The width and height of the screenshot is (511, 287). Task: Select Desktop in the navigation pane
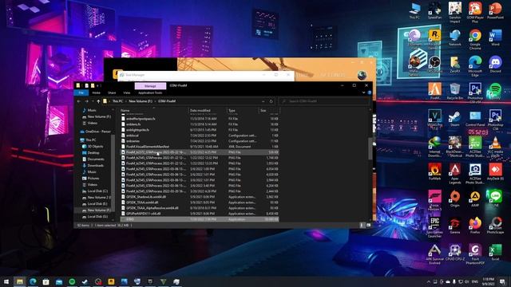91,153
